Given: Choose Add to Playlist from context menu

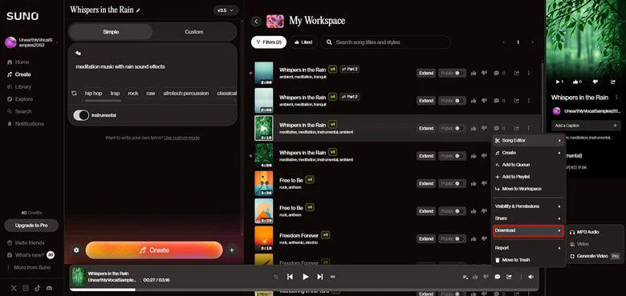Looking at the screenshot, I should pos(529,177).
